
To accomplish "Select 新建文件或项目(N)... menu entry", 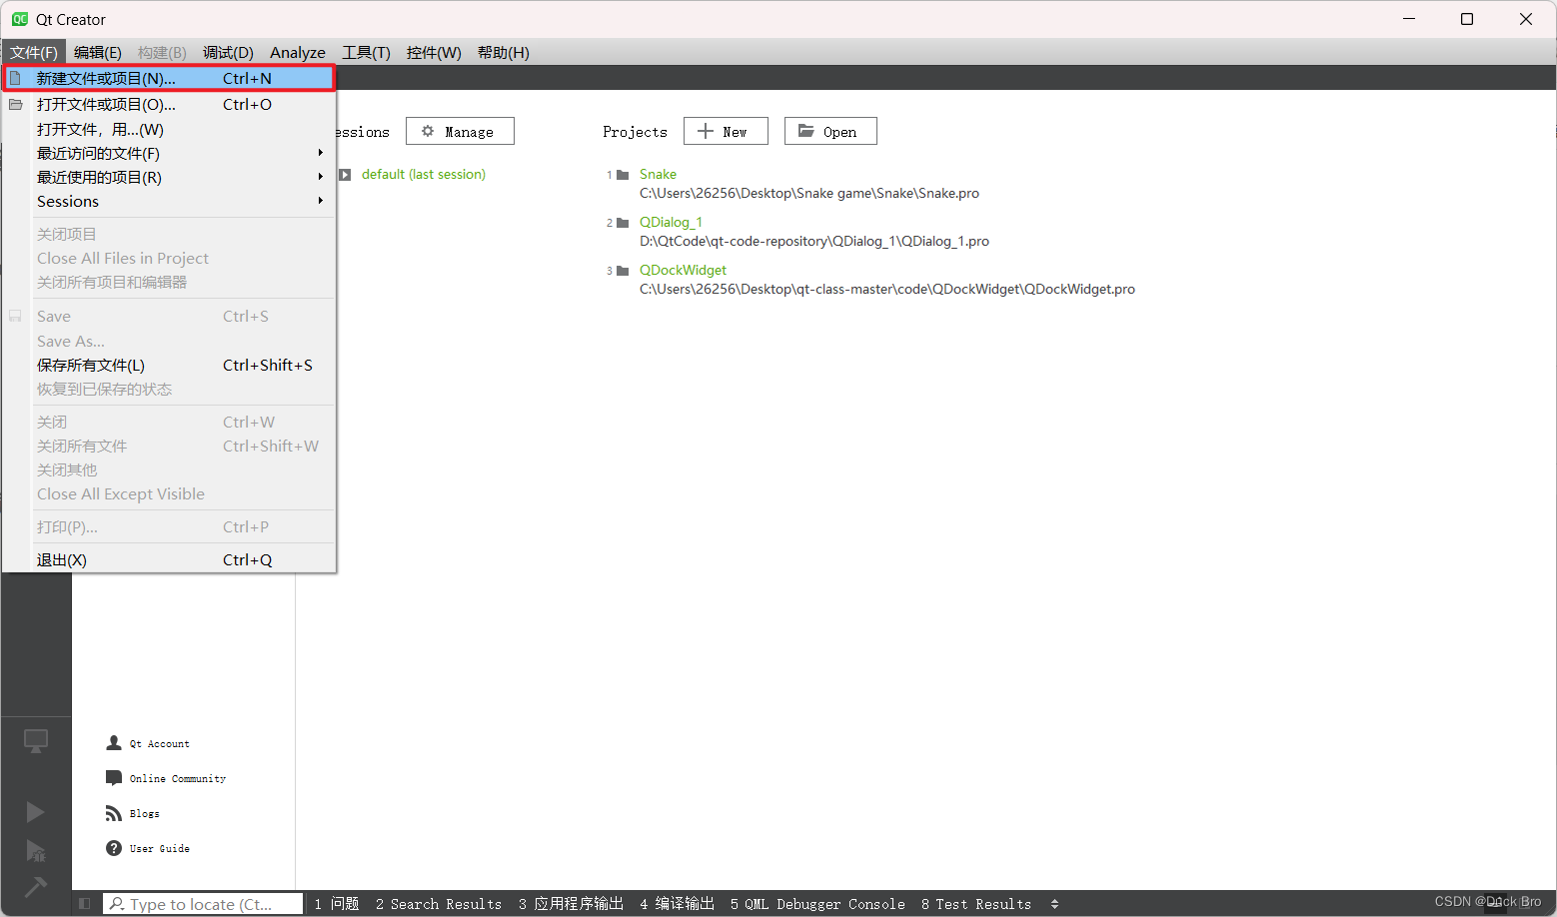I will pyautogui.click(x=169, y=78).
